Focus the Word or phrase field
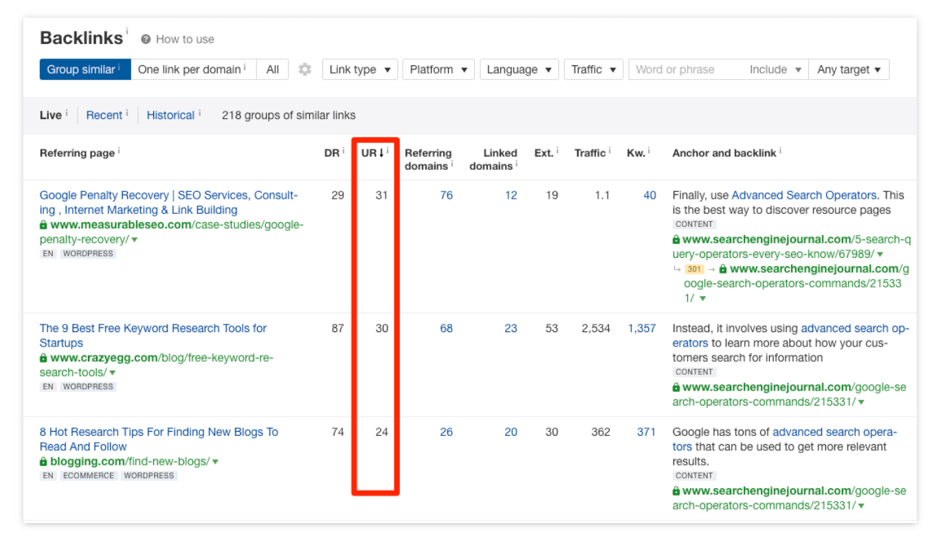This screenshot has height=539, width=936. (685, 69)
